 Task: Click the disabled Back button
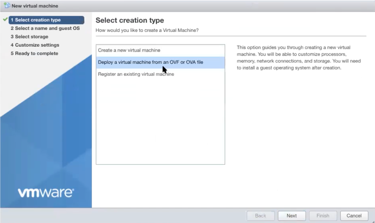point(260,215)
